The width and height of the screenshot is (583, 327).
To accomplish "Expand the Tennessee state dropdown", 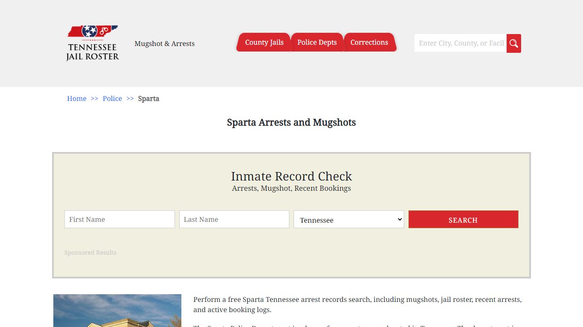I will [349, 219].
